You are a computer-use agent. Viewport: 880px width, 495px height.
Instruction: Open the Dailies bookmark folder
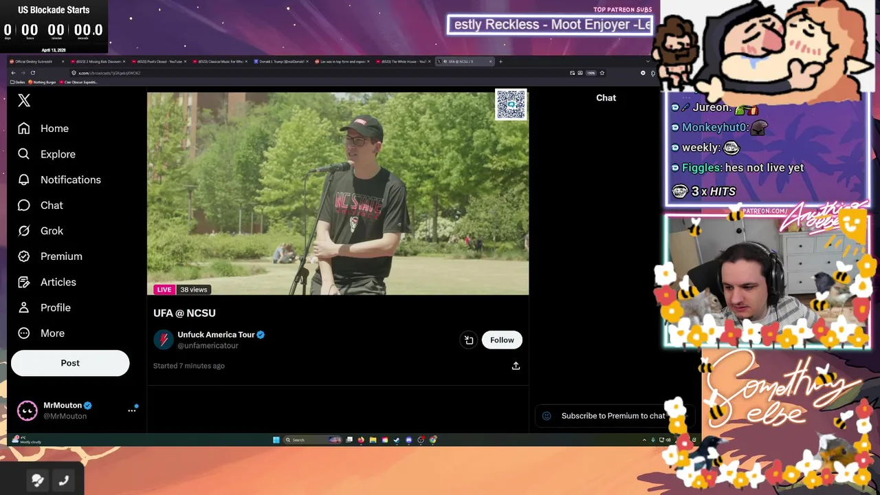click(18, 82)
